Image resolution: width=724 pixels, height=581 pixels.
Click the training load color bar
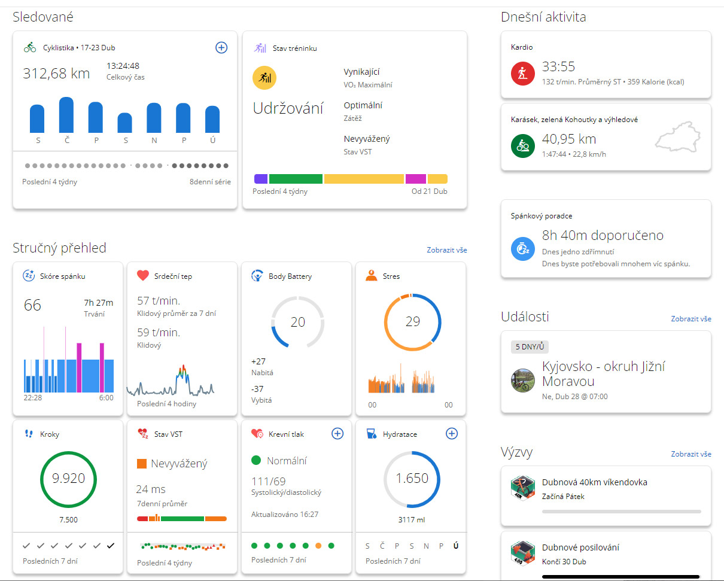[350, 179]
